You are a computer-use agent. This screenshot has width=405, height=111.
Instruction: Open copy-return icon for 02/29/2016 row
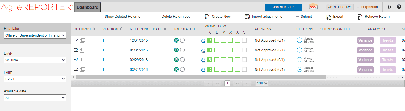coord(83,60)
